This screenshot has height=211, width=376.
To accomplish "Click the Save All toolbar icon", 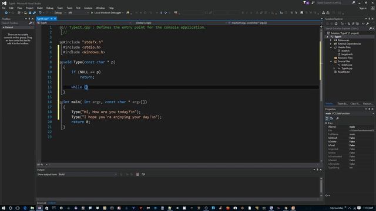I will click(x=34, y=13).
